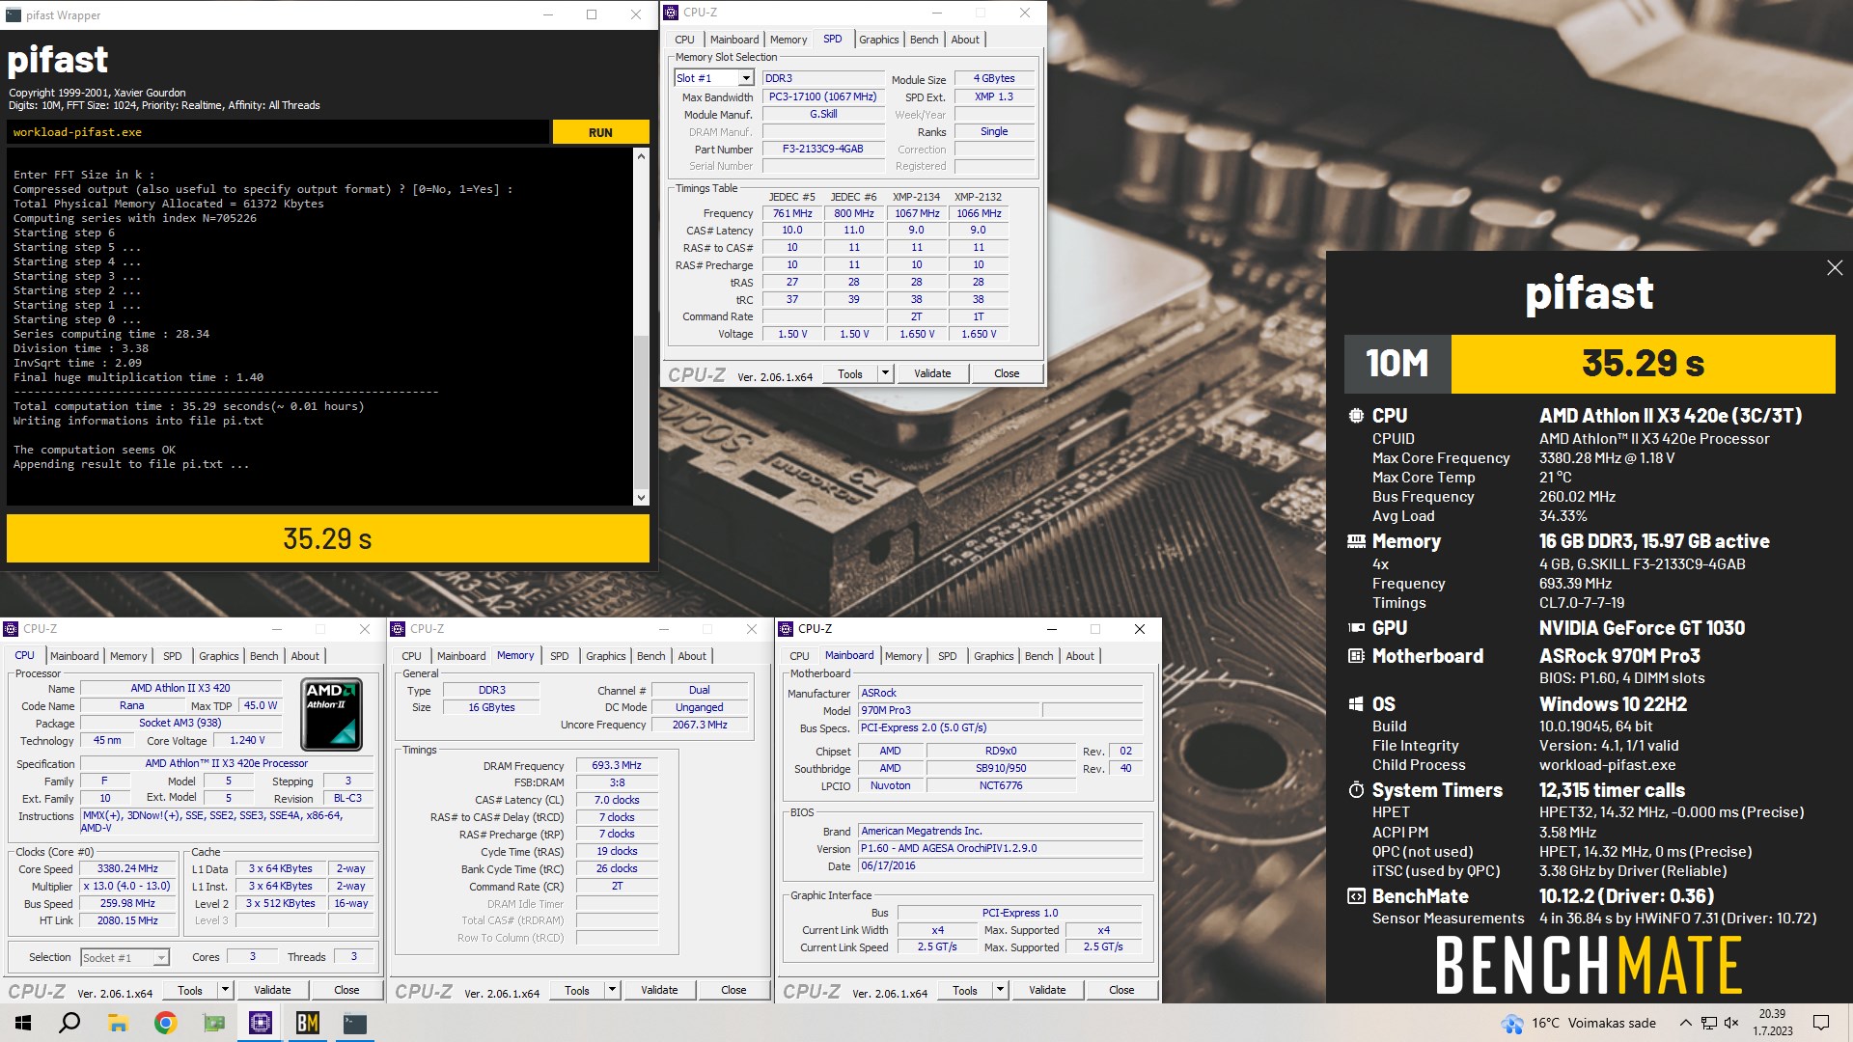This screenshot has width=1853, height=1042.
Task: Switch to BenchMate BM taskbar icon
Action: [308, 1023]
